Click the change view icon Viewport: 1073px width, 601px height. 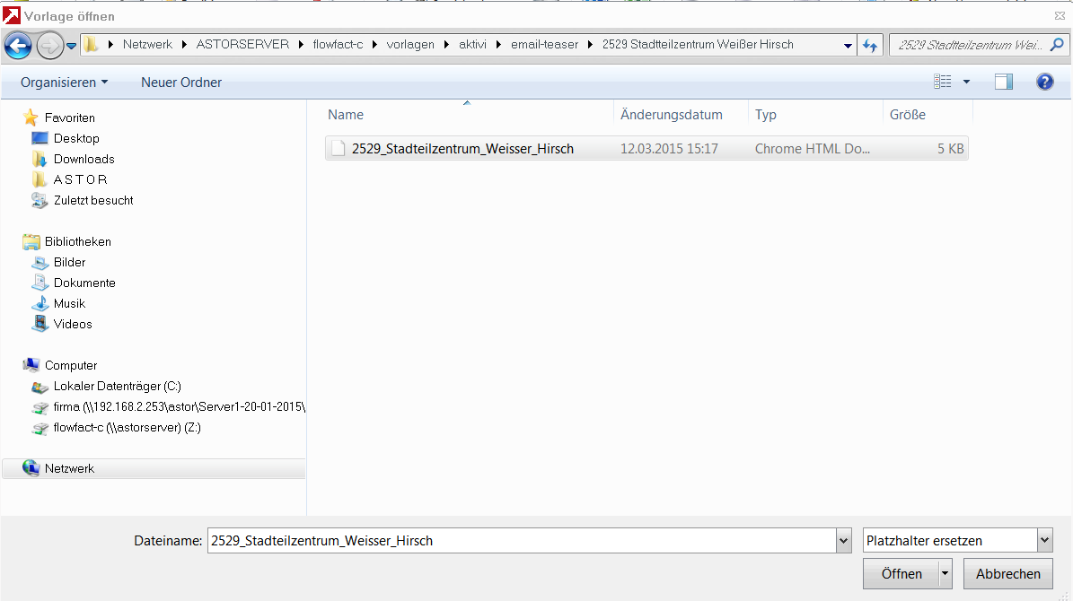(942, 82)
